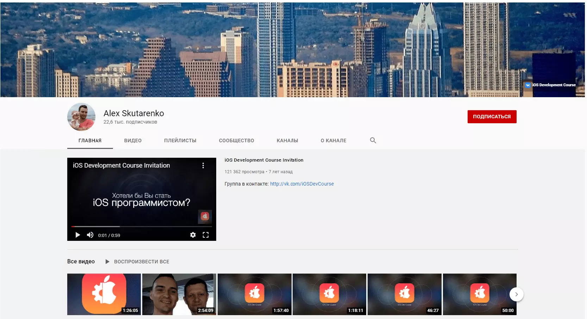
Task: Open the video thumbnail lasting 46:27
Action: 404,294
